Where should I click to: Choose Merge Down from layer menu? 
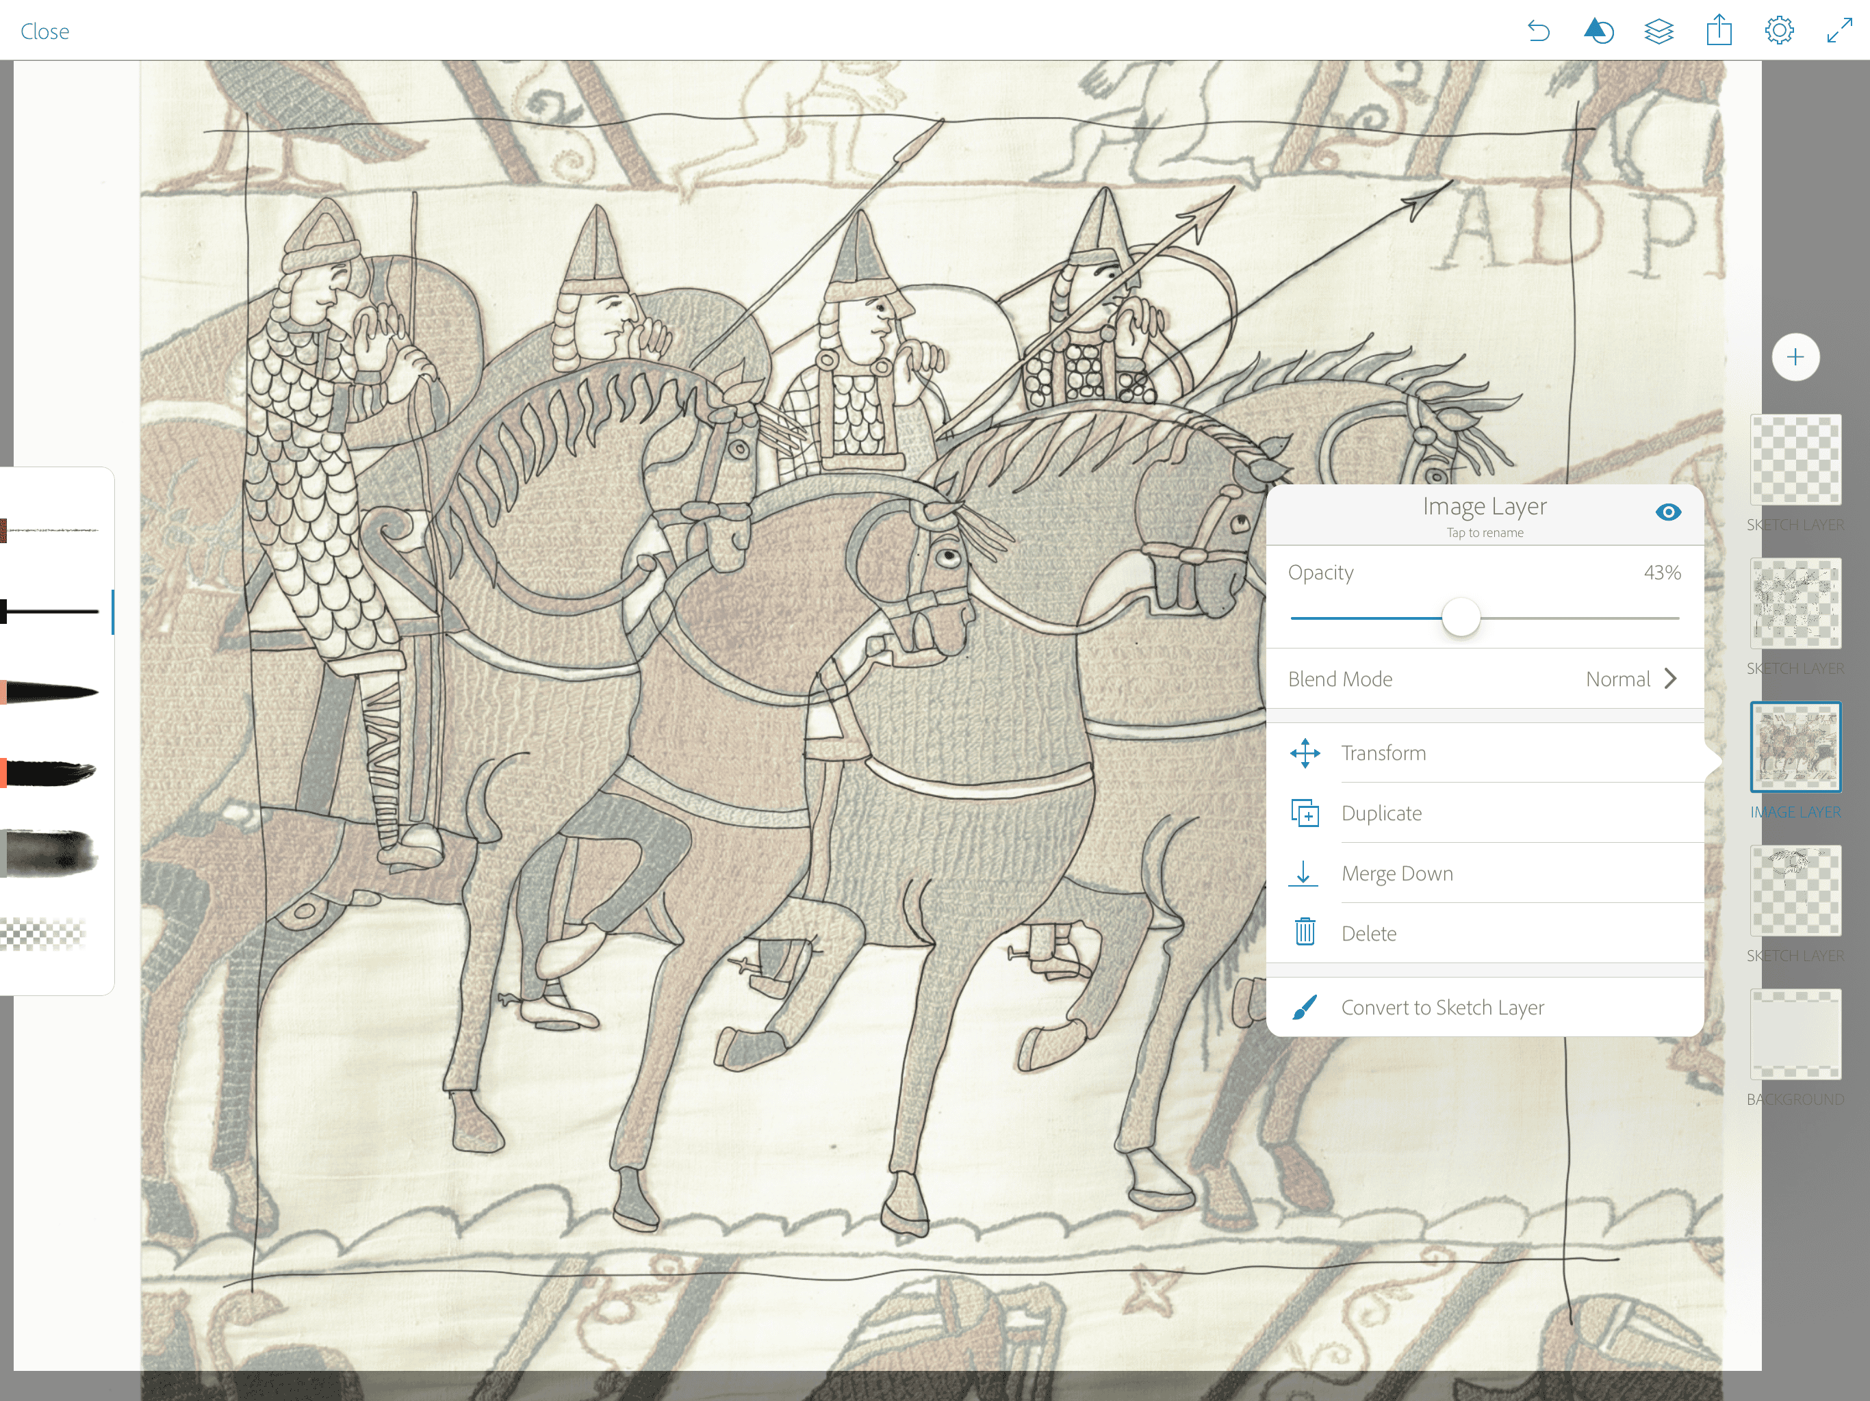pos(1485,873)
